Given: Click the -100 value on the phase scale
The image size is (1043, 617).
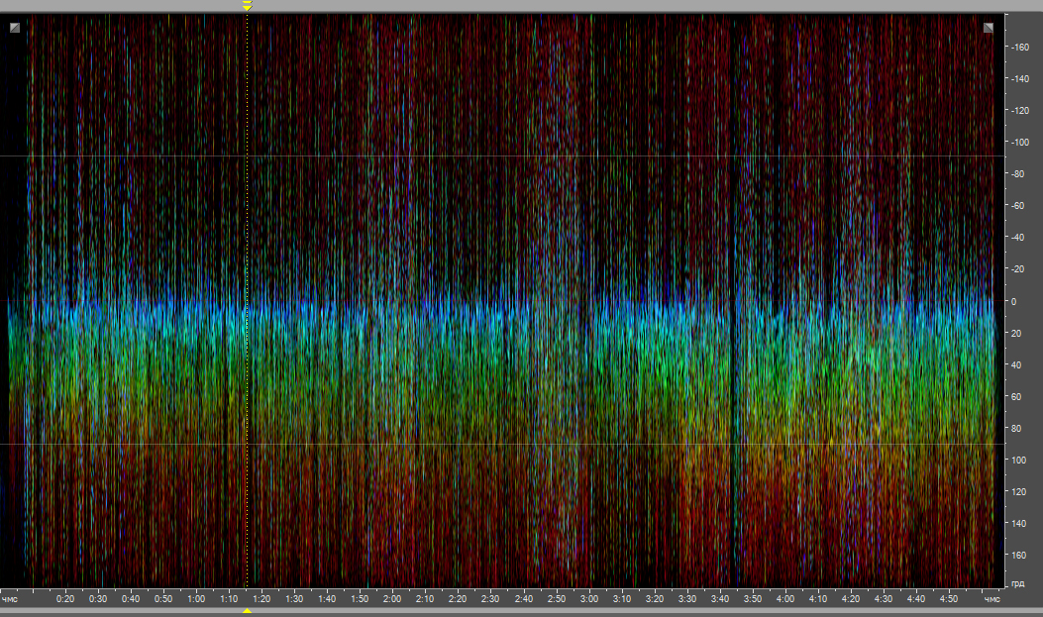Looking at the screenshot, I should click(1019, 143).
